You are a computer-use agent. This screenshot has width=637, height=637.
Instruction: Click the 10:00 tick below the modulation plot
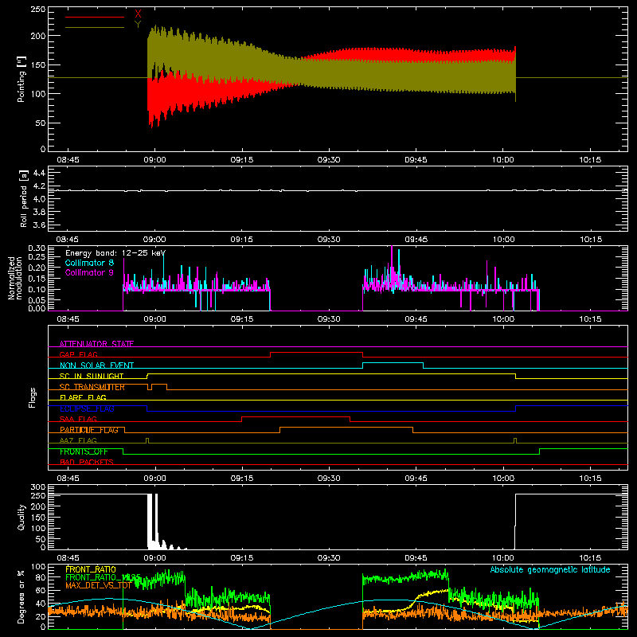[x=503, y=319]
